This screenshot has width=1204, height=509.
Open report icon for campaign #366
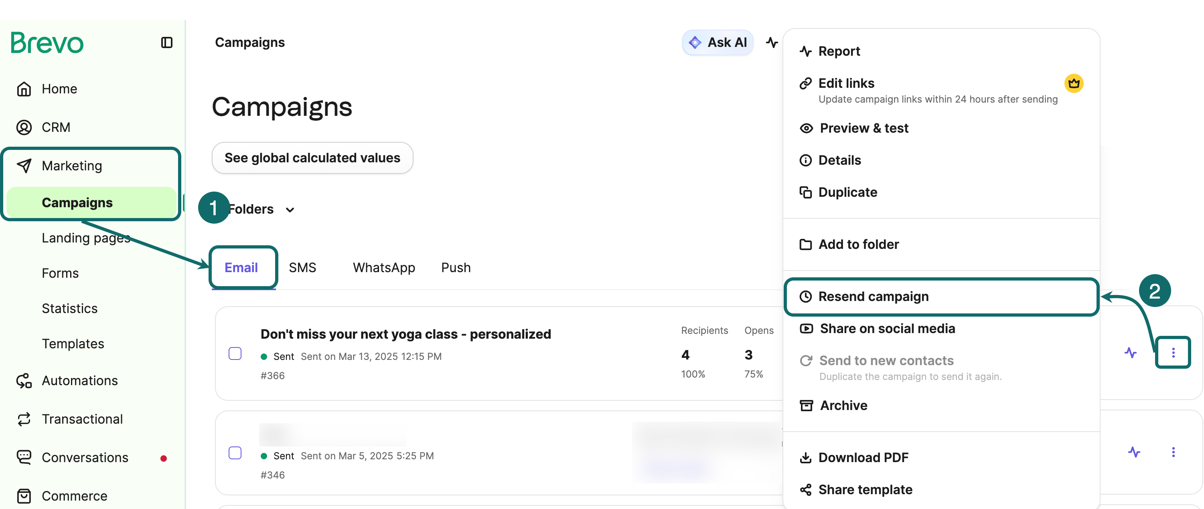1130,353
